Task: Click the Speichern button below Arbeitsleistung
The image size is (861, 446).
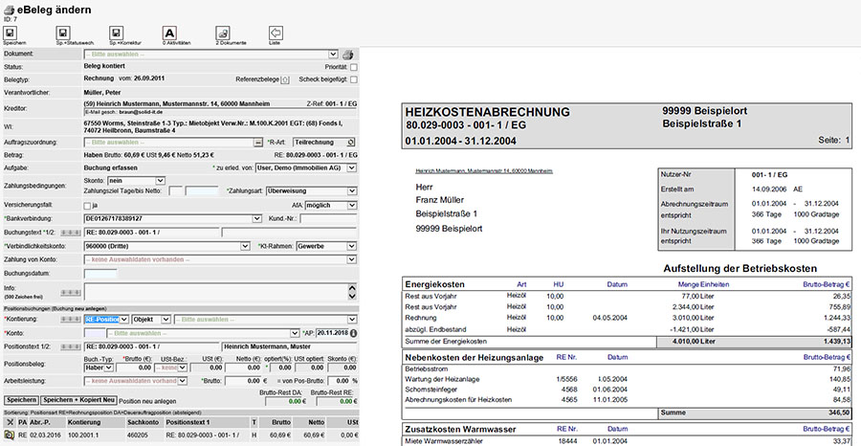Action: (21, 400)
